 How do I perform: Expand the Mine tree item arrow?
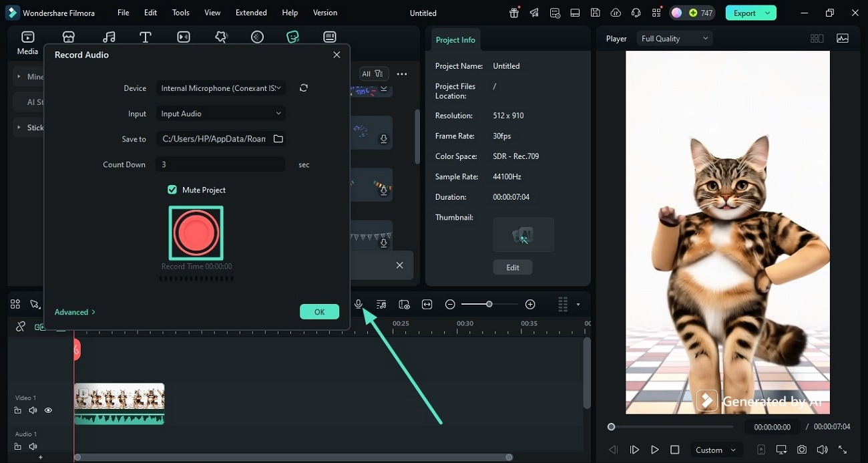pyautogui.click(x=19, y=76)
